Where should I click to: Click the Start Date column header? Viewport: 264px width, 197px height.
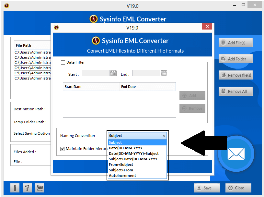91,87
